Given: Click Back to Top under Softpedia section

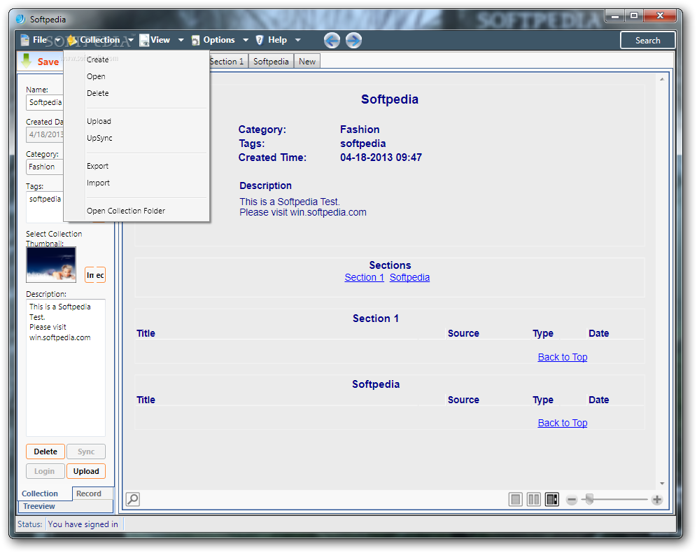Looking at the screenshot, I should (x=563, y=423).
